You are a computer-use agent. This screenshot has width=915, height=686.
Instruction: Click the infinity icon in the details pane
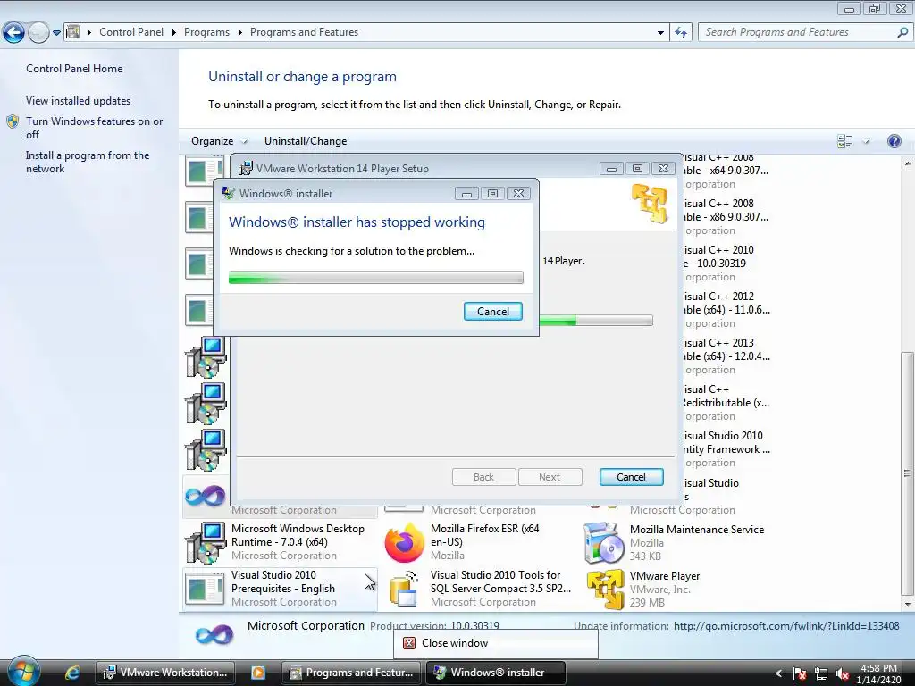[214, 634]
